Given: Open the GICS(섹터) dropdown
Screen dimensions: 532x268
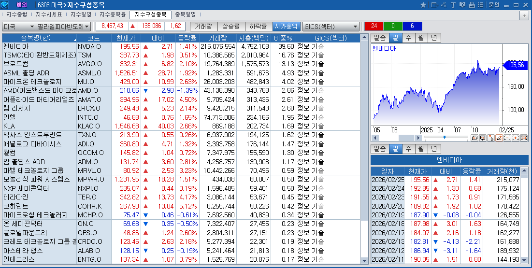Looking at the screenshot, I should point(331,27).
